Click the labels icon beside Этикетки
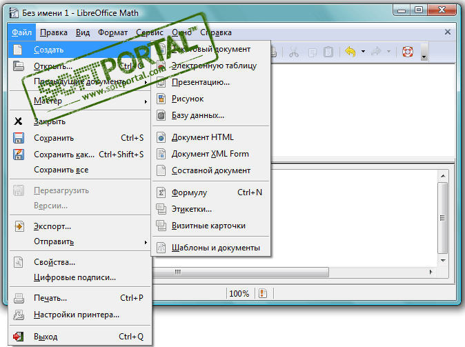Image resolution: width=465 pixels, height=347 pixels. click(161, 210)
